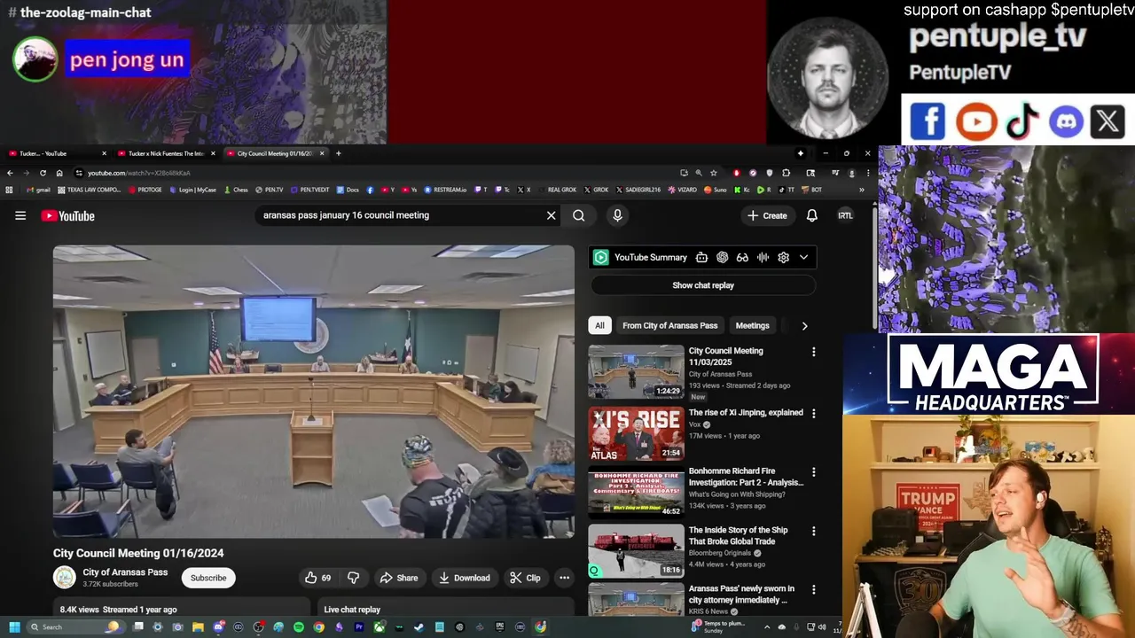Go back with the browser back arrow
Screen dimensions: 1135x638
pyautogui.click(x=10, y=173)
